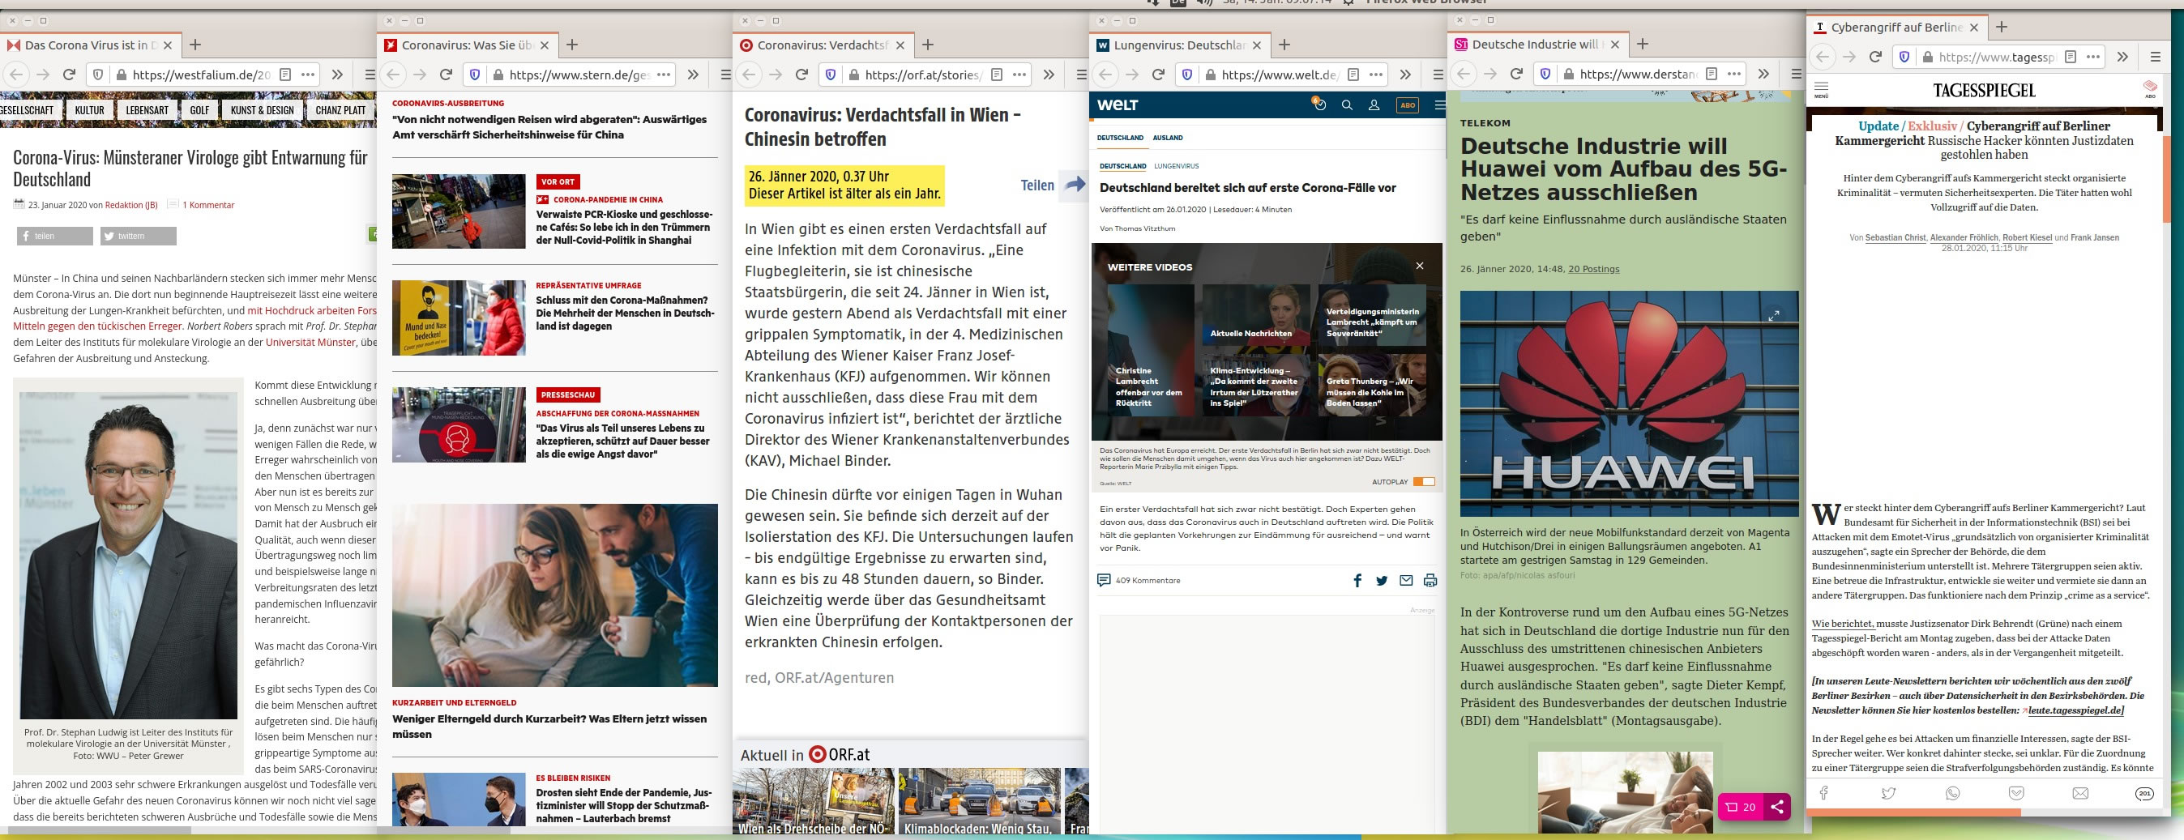
Task: Print the WELT article
Action: [x=1430, y=581]
